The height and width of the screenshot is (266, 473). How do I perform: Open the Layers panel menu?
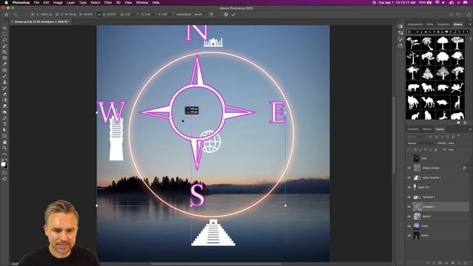[x=470, y=129]
